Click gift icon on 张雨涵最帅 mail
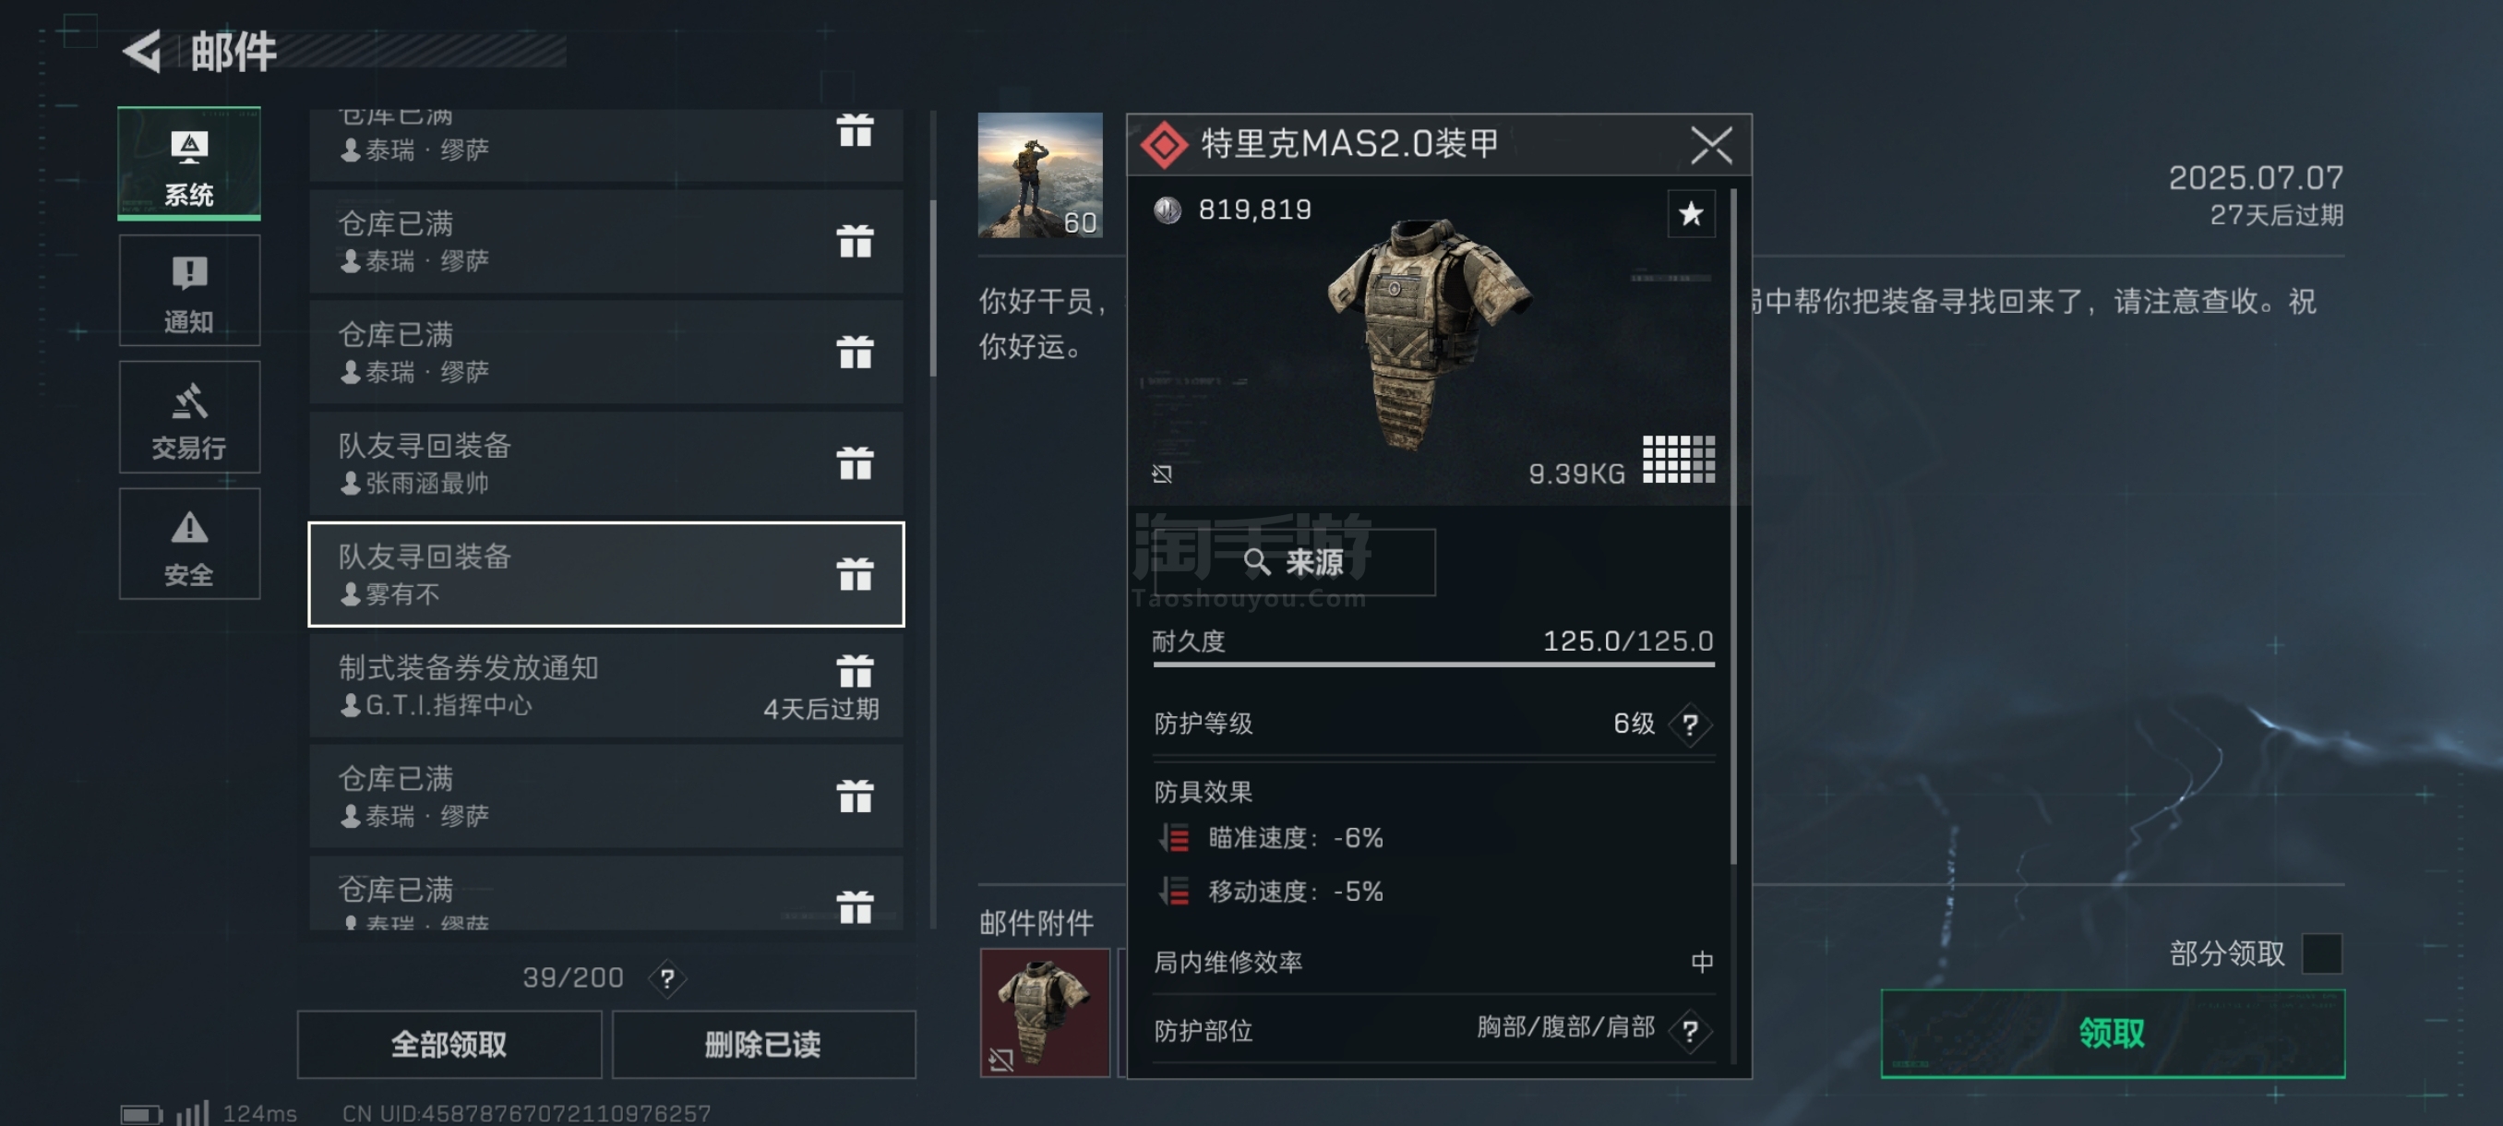This screenshot has height=1126, width=2503. click(855, 464)
